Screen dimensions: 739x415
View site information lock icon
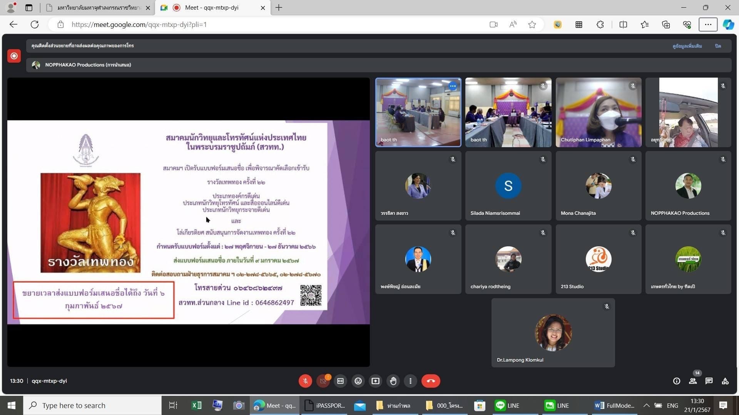pyautogui.click(x=60, y=25)
